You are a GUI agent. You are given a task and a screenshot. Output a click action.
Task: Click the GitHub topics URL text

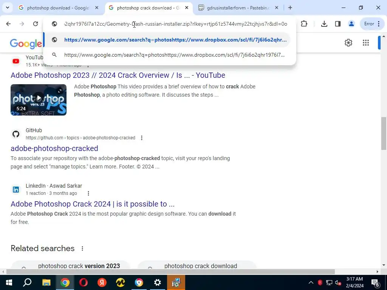[x=80, y=138]
